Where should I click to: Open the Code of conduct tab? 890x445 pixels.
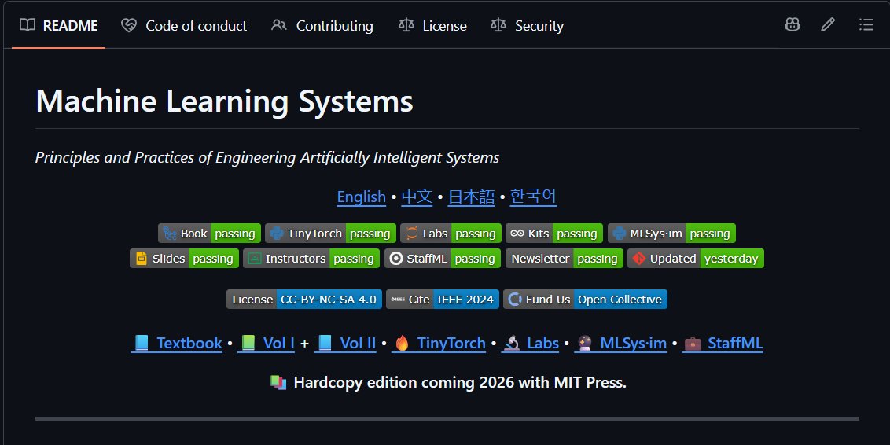click(184, 25)
